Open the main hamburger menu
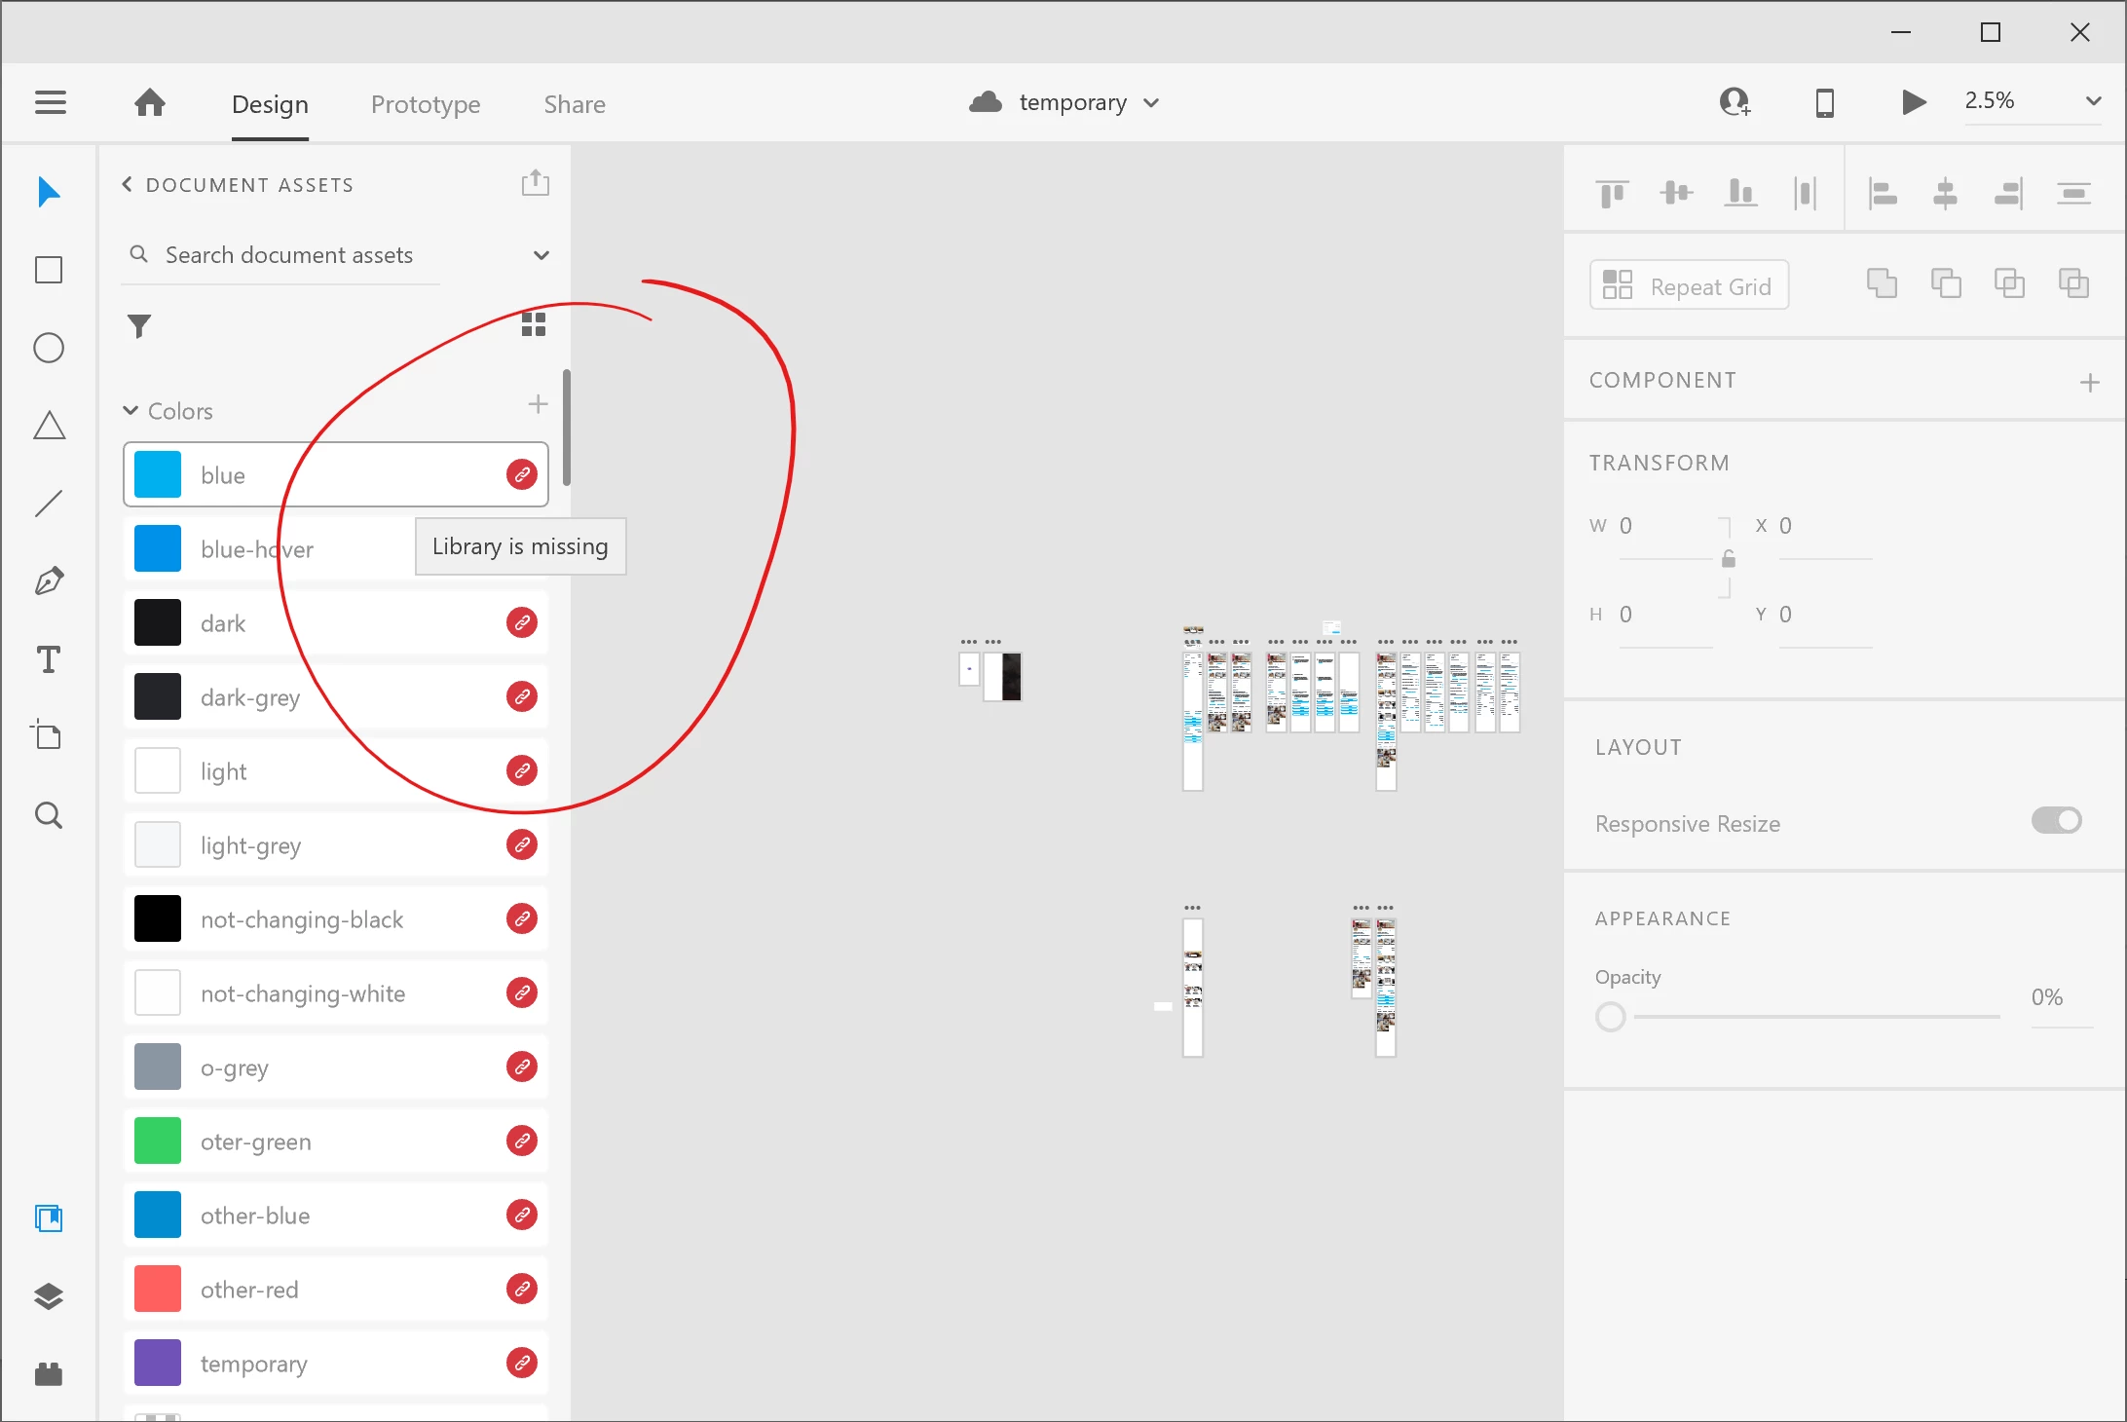Viewport: 2127px width, 1422px height. point(51,102)
